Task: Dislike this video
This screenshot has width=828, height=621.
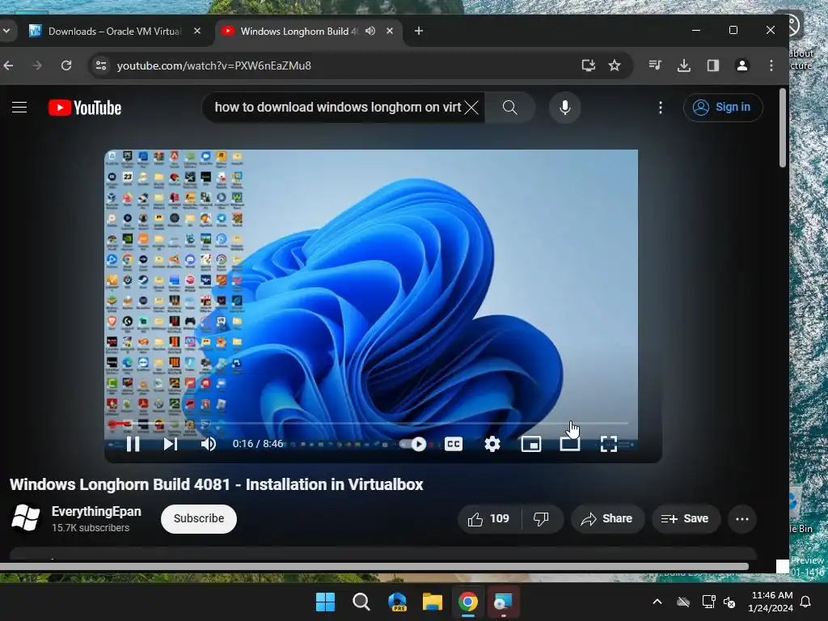Action: click(541, 518)
